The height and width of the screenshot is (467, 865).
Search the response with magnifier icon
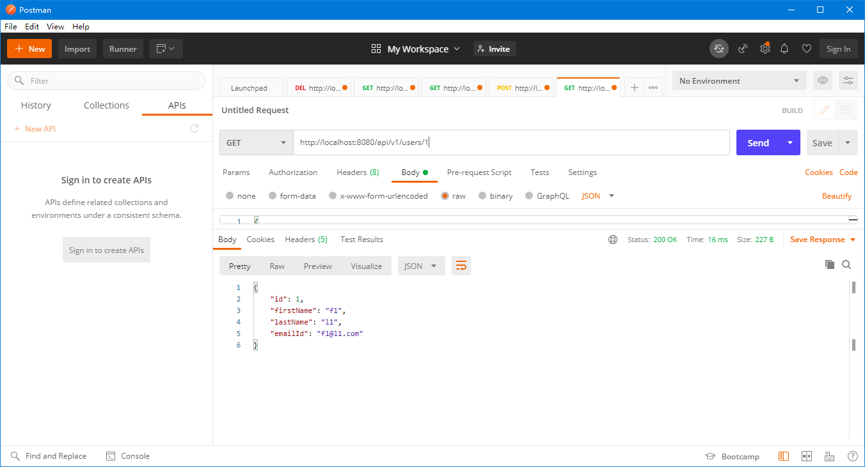(846, 264)
